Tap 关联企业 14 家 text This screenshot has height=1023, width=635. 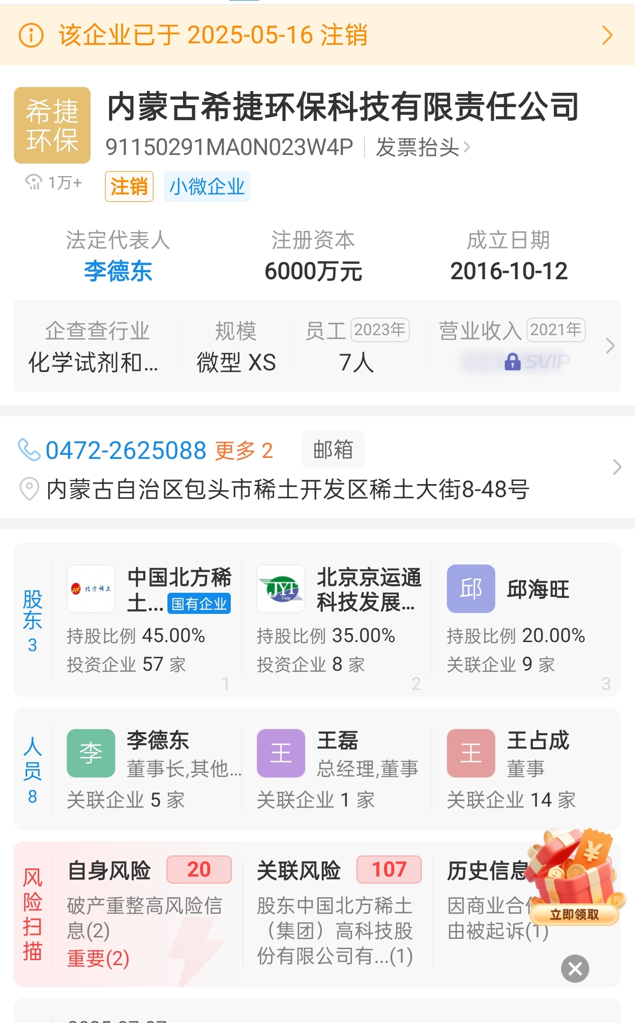511,800
